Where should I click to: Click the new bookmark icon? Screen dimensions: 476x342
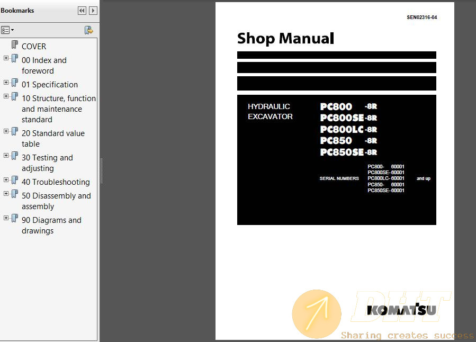88,30
